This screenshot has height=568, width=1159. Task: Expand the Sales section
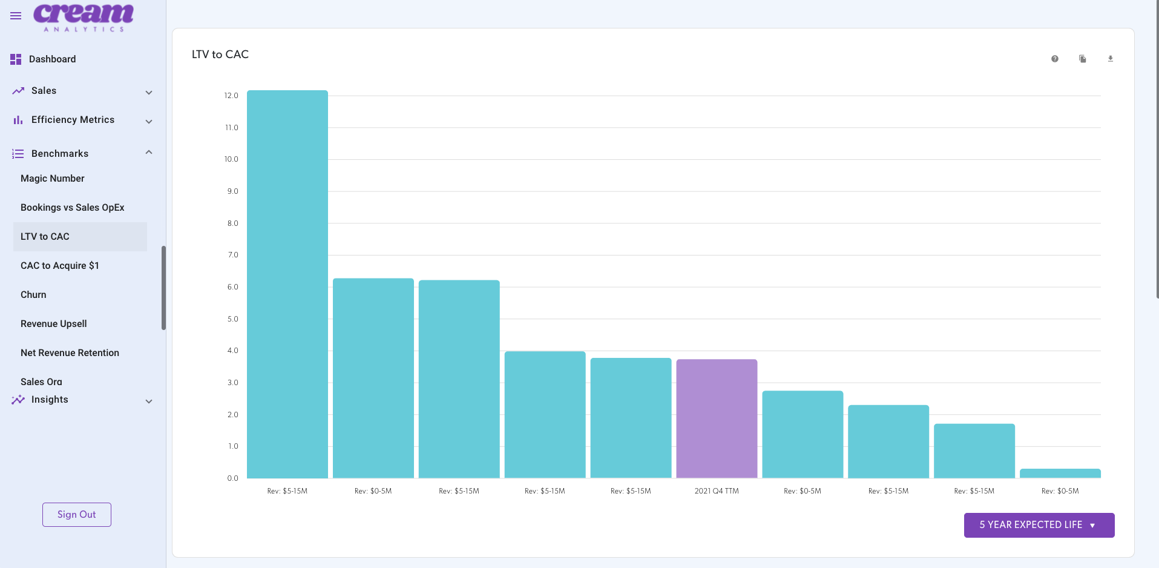coord(149,92)
